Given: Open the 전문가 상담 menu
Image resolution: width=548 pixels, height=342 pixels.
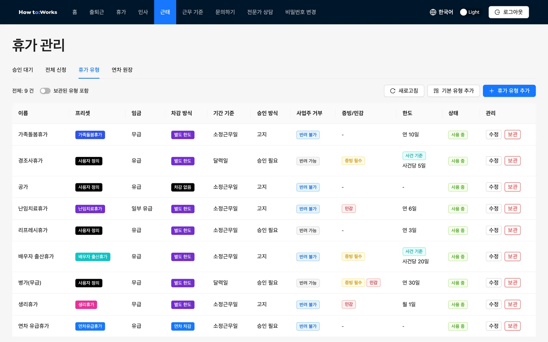Looking at the screenshot, I should click(x=260, y=12).
